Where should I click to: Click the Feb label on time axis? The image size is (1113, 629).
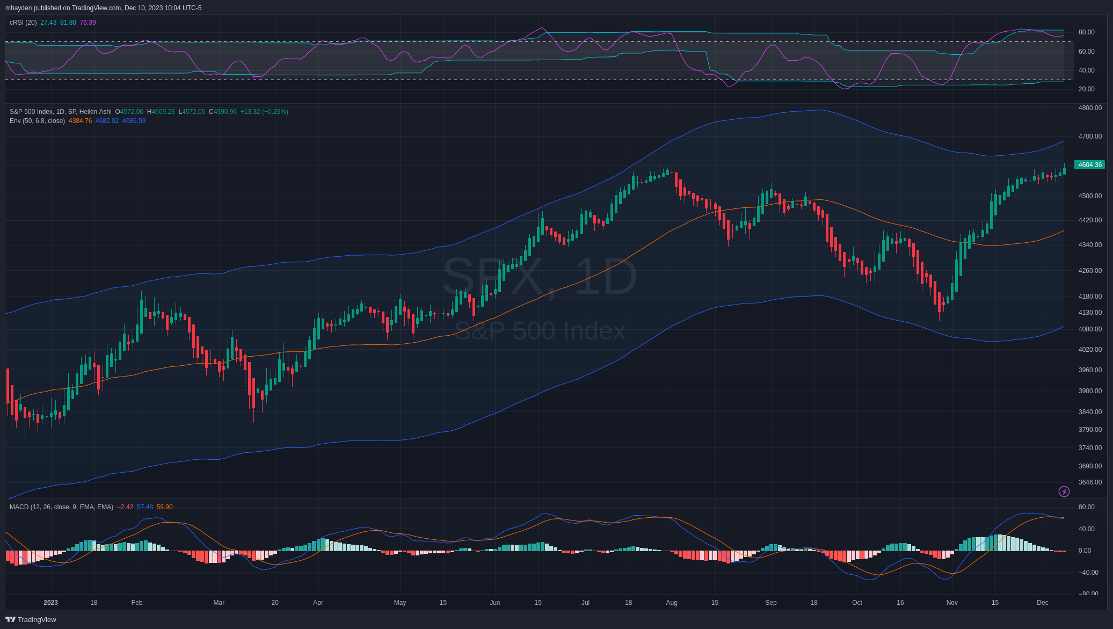pos(137,603)
